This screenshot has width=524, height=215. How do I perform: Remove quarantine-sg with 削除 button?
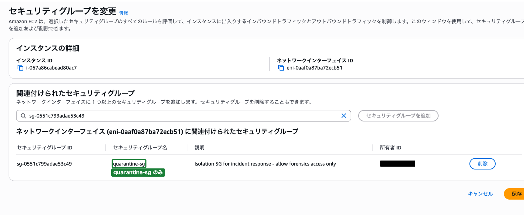[x=482, y=164]
